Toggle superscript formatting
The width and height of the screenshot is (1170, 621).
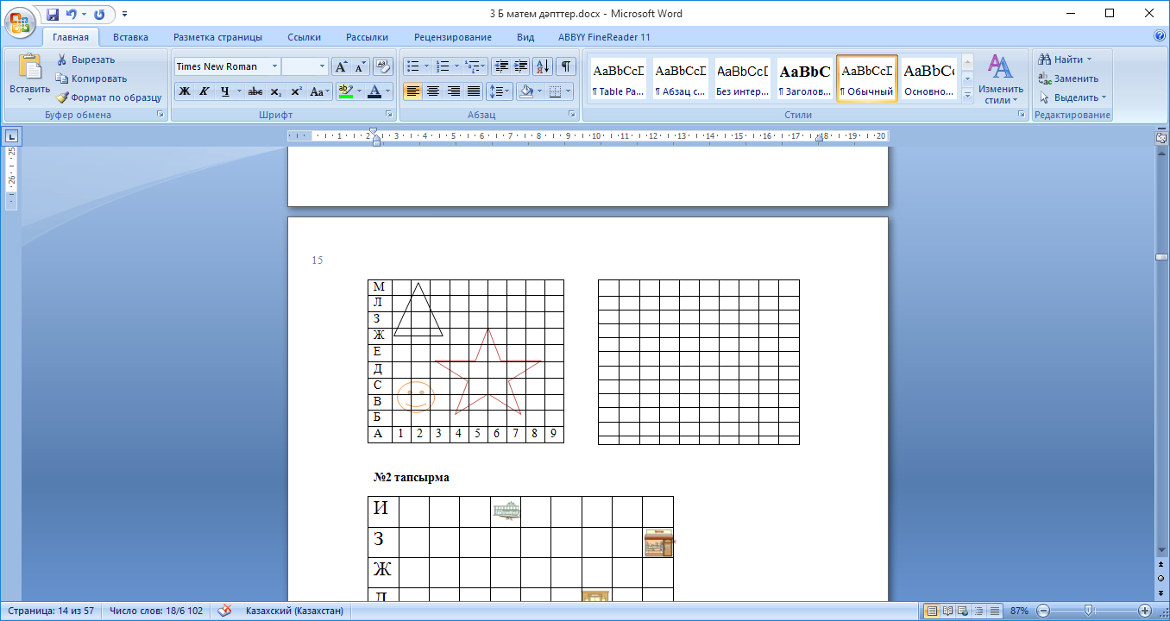(296, 91)
